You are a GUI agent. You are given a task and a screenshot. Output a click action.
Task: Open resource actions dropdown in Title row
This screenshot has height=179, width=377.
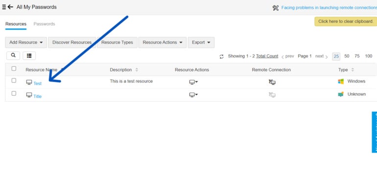(x=193, y=95)
